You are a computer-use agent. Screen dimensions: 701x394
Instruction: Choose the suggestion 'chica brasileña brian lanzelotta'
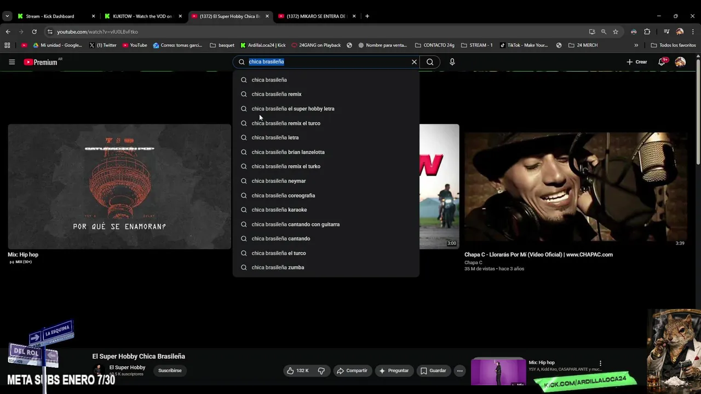tap(326, 152)
